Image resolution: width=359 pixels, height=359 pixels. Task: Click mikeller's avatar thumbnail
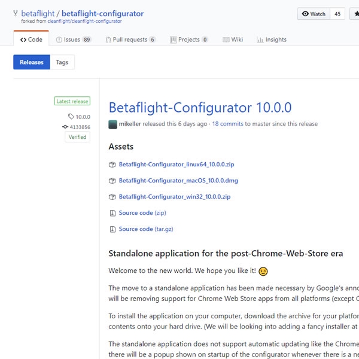coord(112,124)
